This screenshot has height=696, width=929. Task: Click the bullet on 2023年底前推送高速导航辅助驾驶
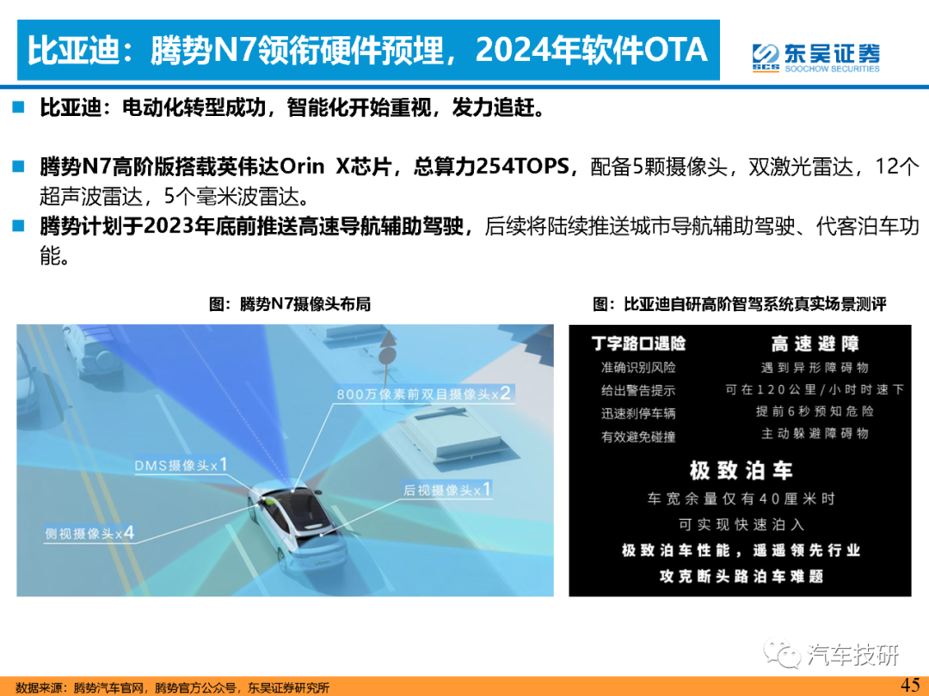(479, 241)
